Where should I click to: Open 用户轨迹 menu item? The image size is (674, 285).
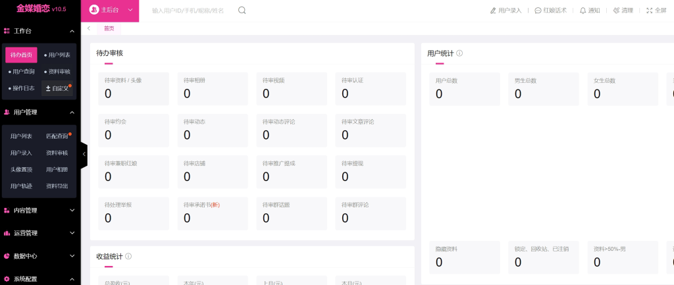pyautogui.click(x=21, y=186)
